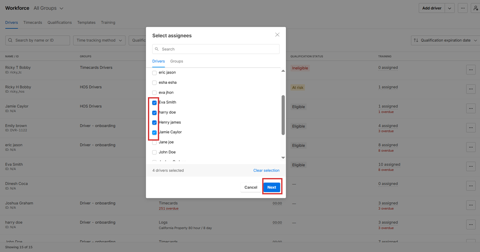This screenshot has width=480, height=252.
Task: Click the scroll up arrow in the assignee list
Action: coord(283,71)
